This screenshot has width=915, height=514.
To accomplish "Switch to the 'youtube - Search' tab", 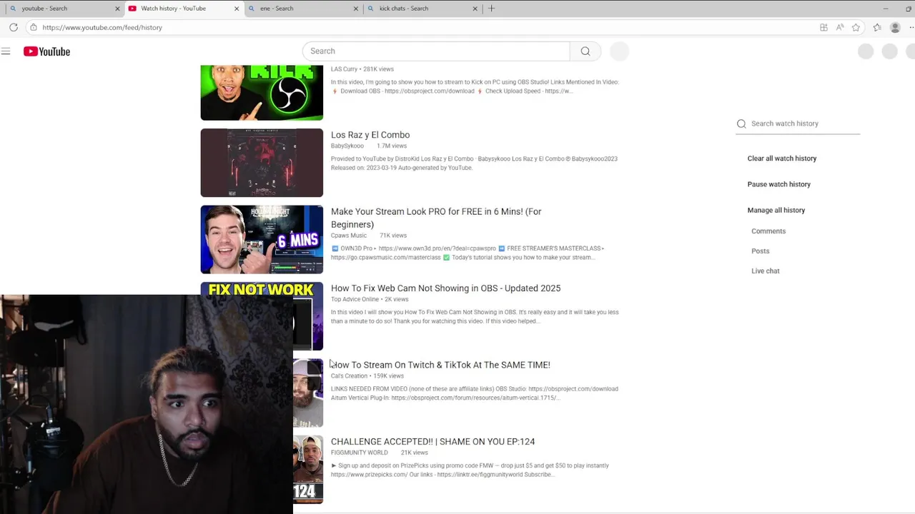I will pos(63,9).
